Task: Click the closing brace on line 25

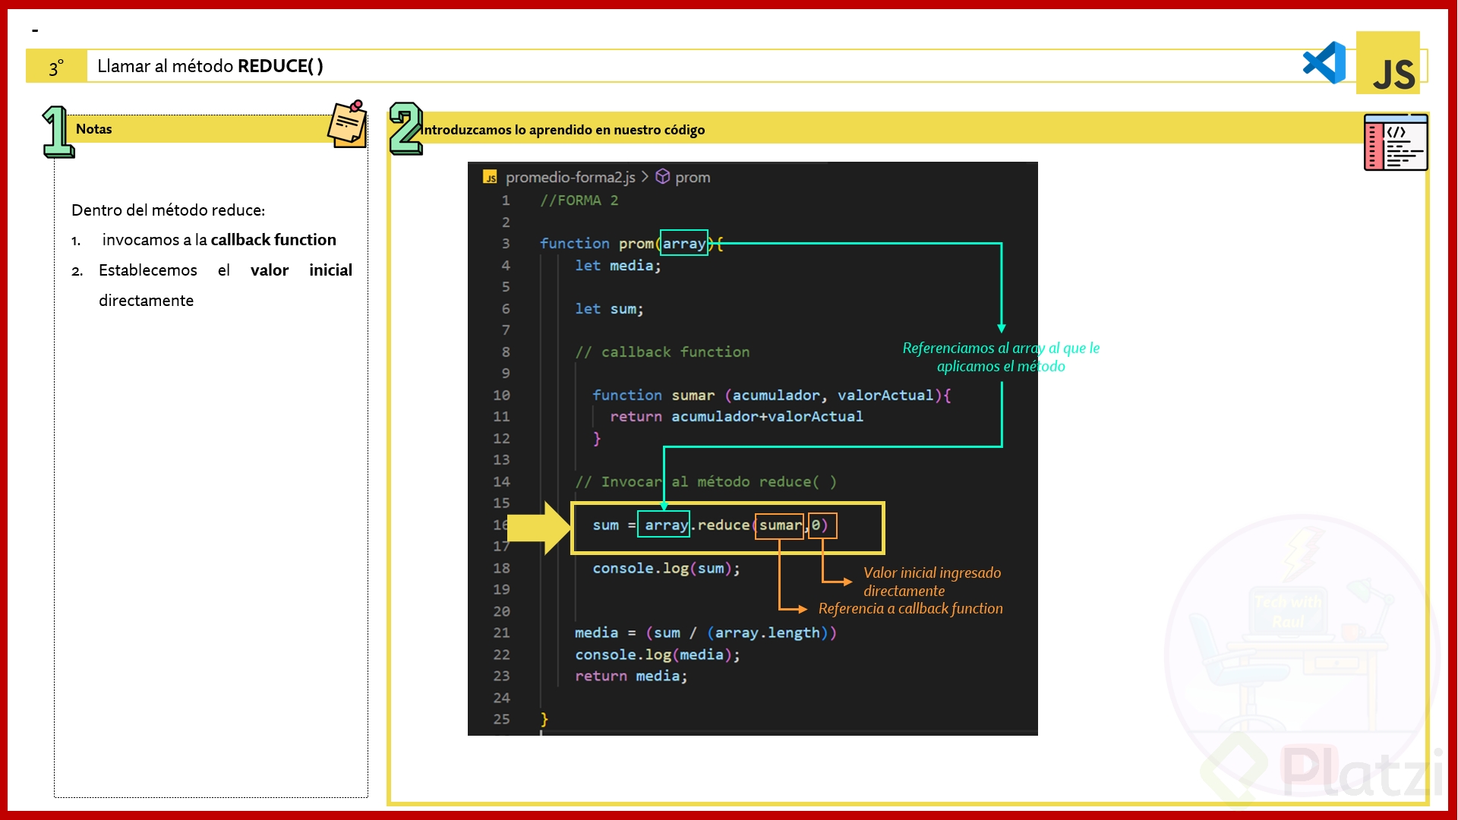Action: (x=544, y=719)
